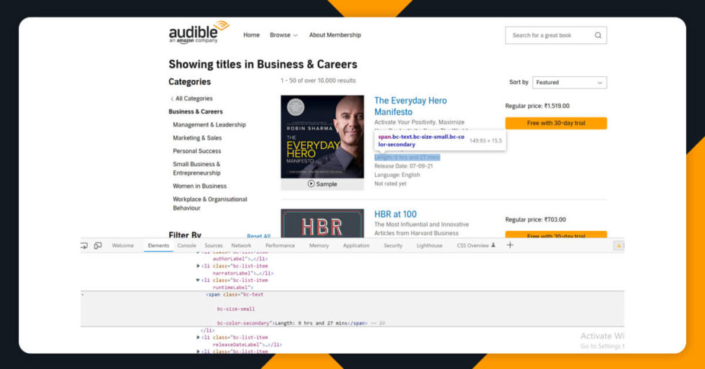This screenshot has height=369, width=705.
Task: Switch to the Sources tab
Action: tap(214, 245)
